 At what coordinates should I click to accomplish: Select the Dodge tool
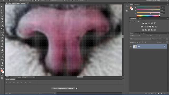[2, 47]
